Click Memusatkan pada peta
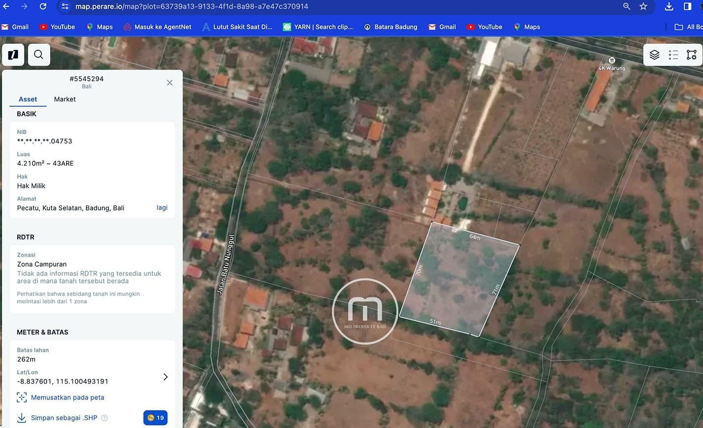 pyautogui.click(x=67, y=397)
